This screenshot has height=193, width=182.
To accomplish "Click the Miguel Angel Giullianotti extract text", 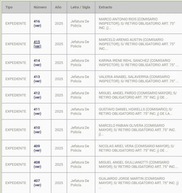I will 138,164.
